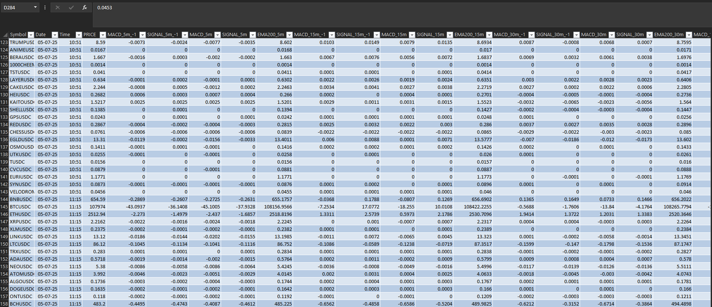Click the Enter checkmark icon in formula bar

click(x=71, y=8)
